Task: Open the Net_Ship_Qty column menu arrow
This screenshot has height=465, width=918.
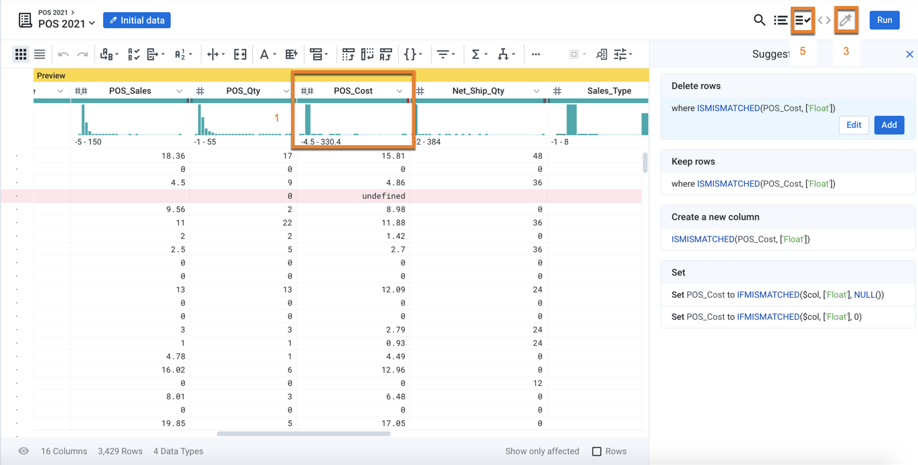Action: [x=537, y=91]
